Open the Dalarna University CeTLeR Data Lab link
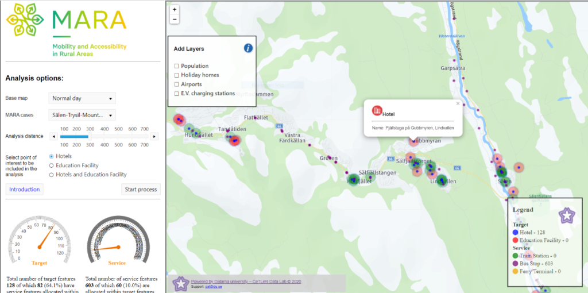The height and width of the screenshot is (293, 588). tap(246, 281)
